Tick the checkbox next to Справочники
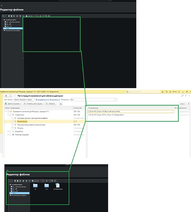The image size is (191, 212). click(10, 115)
